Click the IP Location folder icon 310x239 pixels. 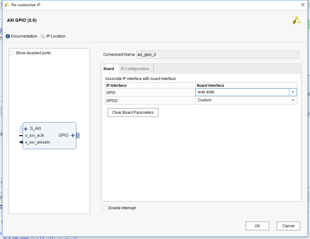pos(43,36)
